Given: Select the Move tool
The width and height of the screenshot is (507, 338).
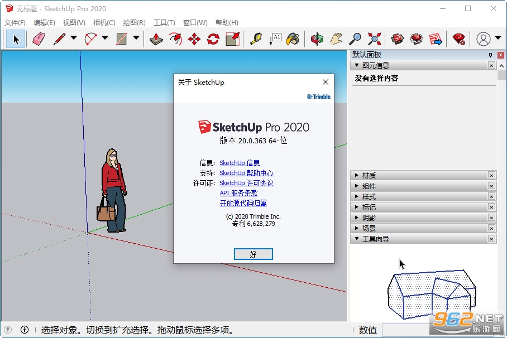Looking at the screenshot, I should click(x=194, y=39).
